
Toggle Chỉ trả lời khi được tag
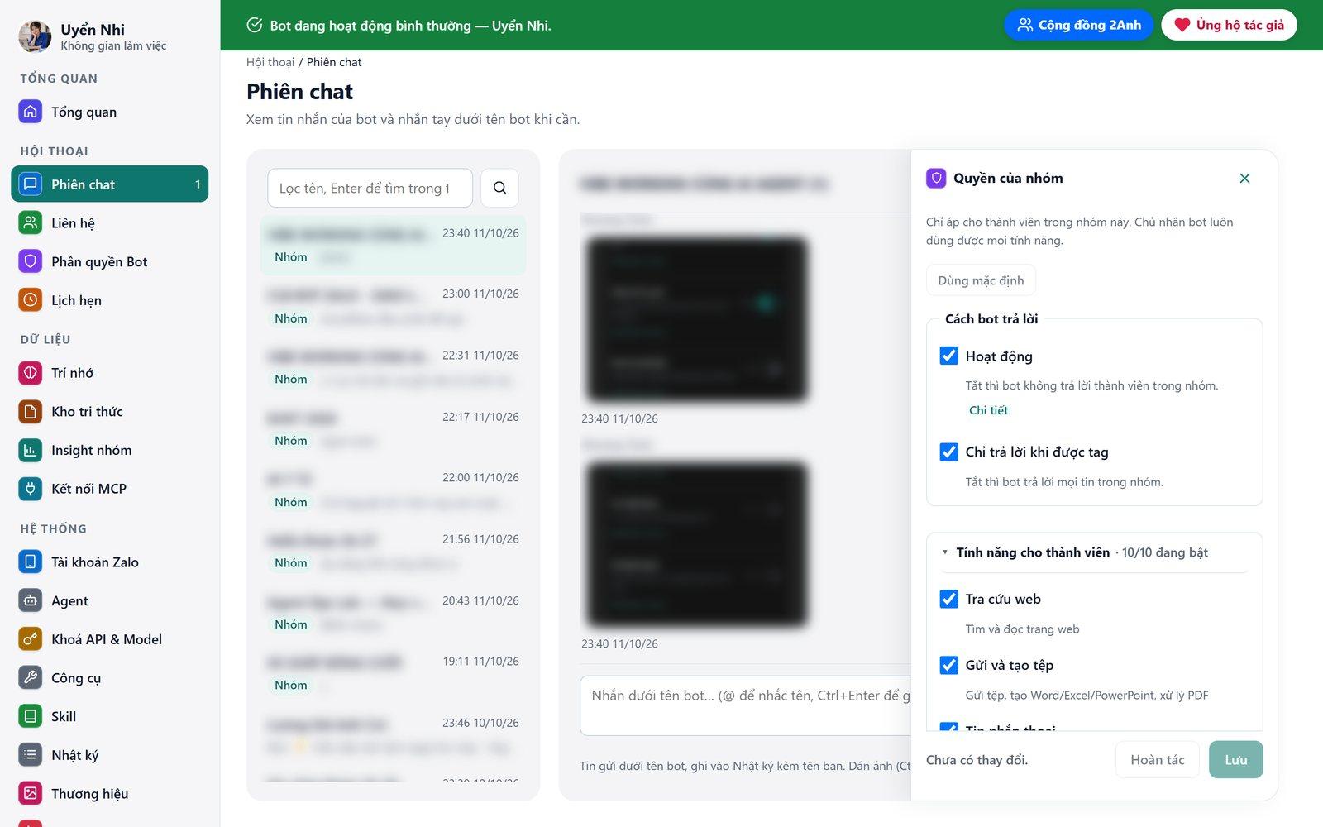coord(949,452)
